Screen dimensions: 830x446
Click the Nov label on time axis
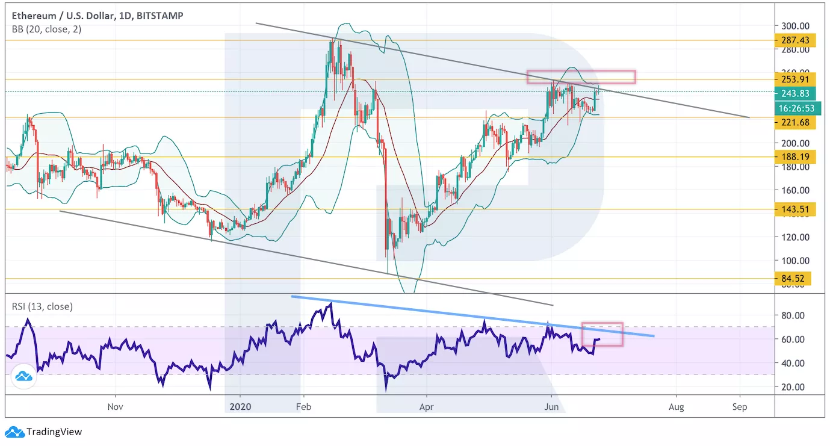pyautogui.click(x=115, y=407)
